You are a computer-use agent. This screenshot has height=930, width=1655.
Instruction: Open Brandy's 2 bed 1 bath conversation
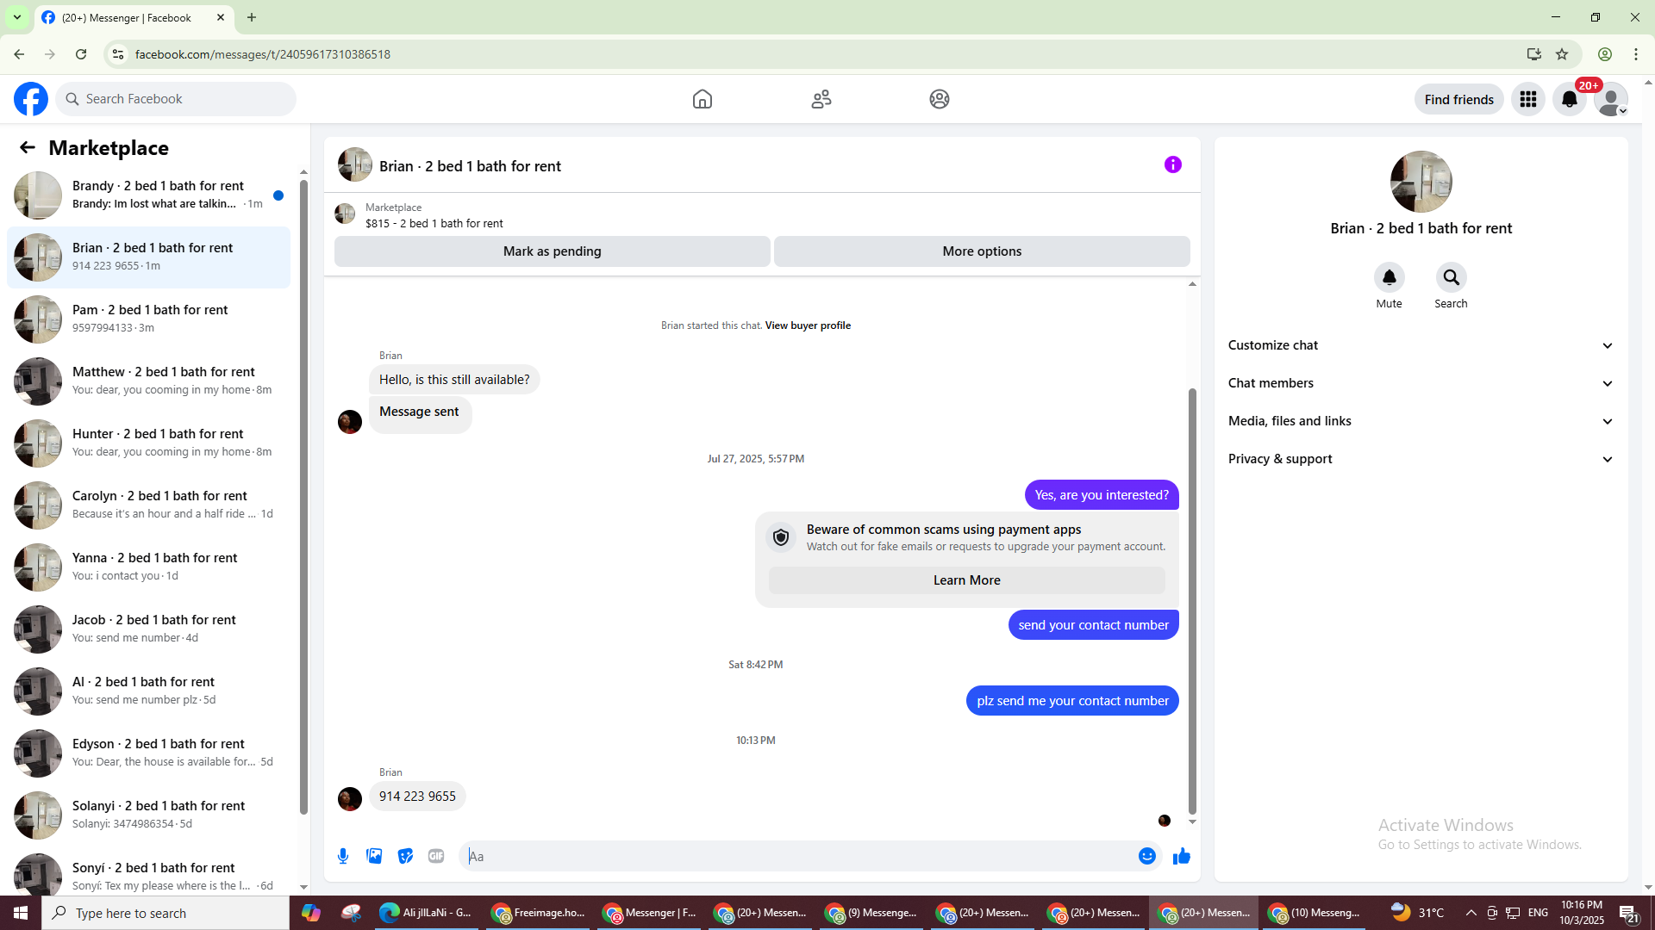click(x=148, y=195)
